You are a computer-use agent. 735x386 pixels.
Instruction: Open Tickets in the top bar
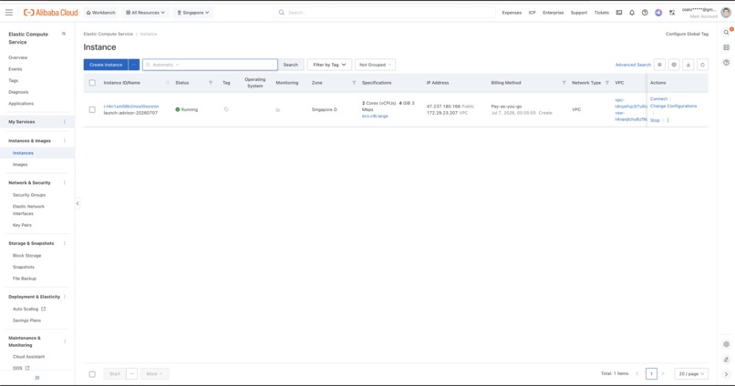pyautogui.click(x=602, y=13)
